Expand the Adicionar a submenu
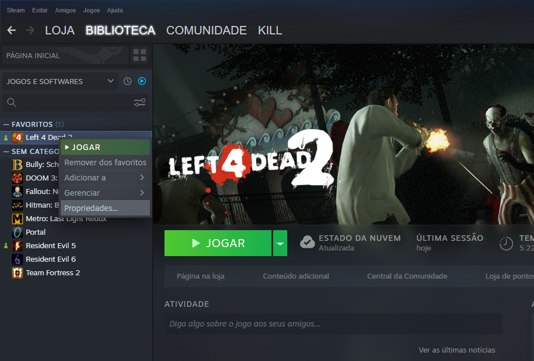Viewport: 534px width, 361px height. (x=105, y=178)
